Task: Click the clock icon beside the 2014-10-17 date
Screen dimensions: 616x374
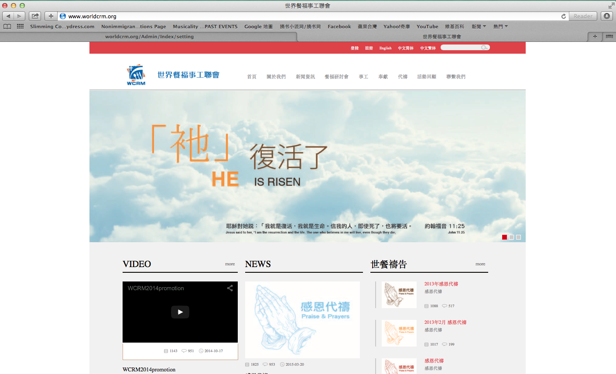Action: (x=201, y=351)
